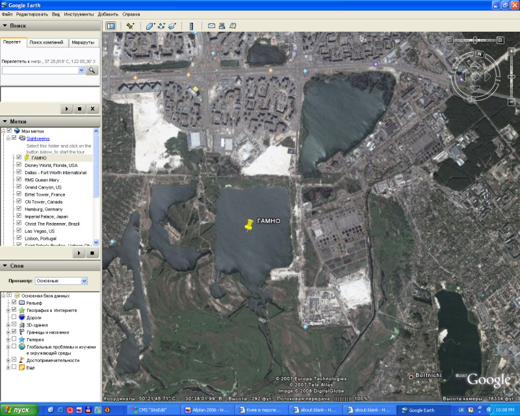Switch to Allplan 2006 taskbar window

(x=208, y=410)
